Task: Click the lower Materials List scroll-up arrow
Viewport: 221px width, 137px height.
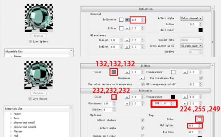Action: click(x=71, y=108)
